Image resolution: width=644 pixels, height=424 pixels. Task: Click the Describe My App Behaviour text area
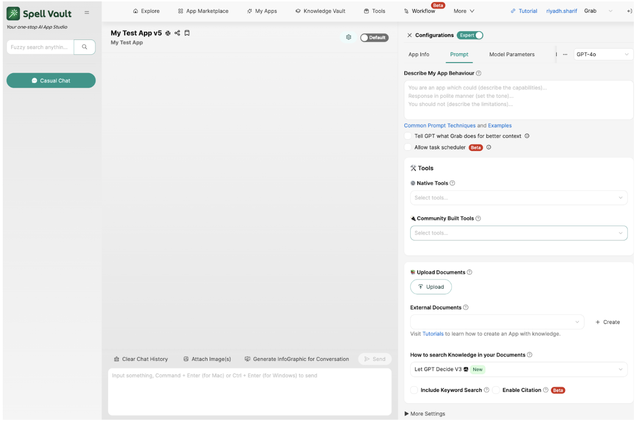518,100
